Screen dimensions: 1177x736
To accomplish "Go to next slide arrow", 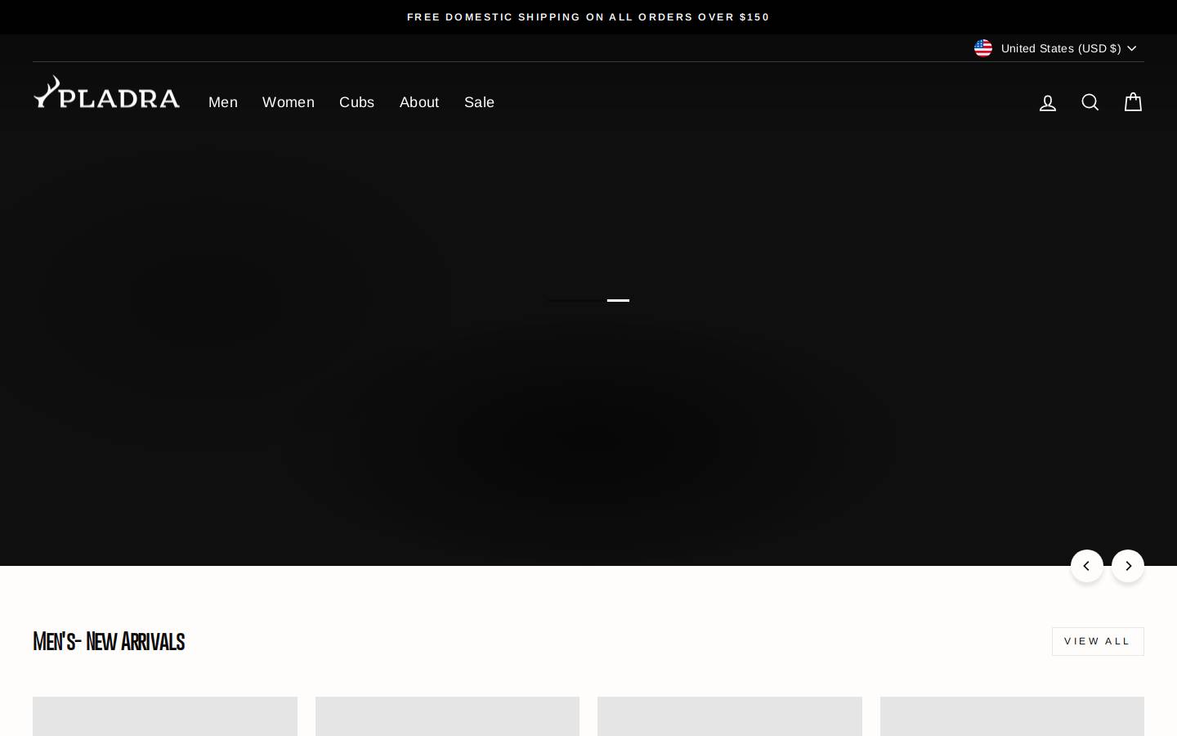I will tap(1128, 566).
